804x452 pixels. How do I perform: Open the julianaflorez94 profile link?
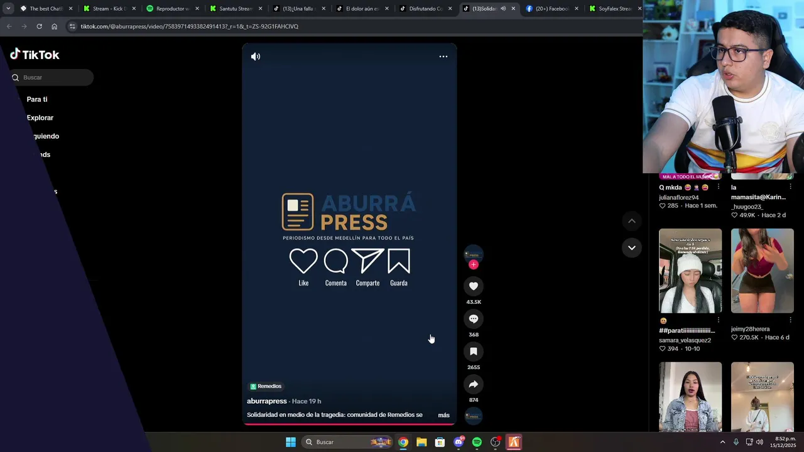click(679, 198)
